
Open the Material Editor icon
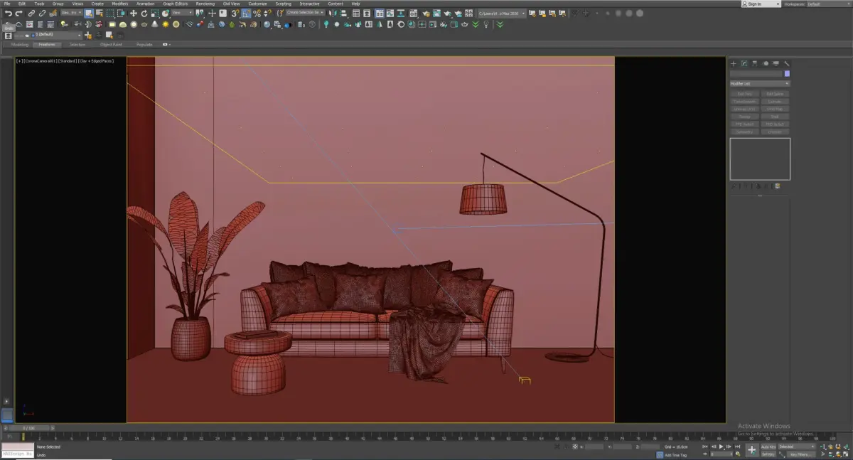click(413, 13)
